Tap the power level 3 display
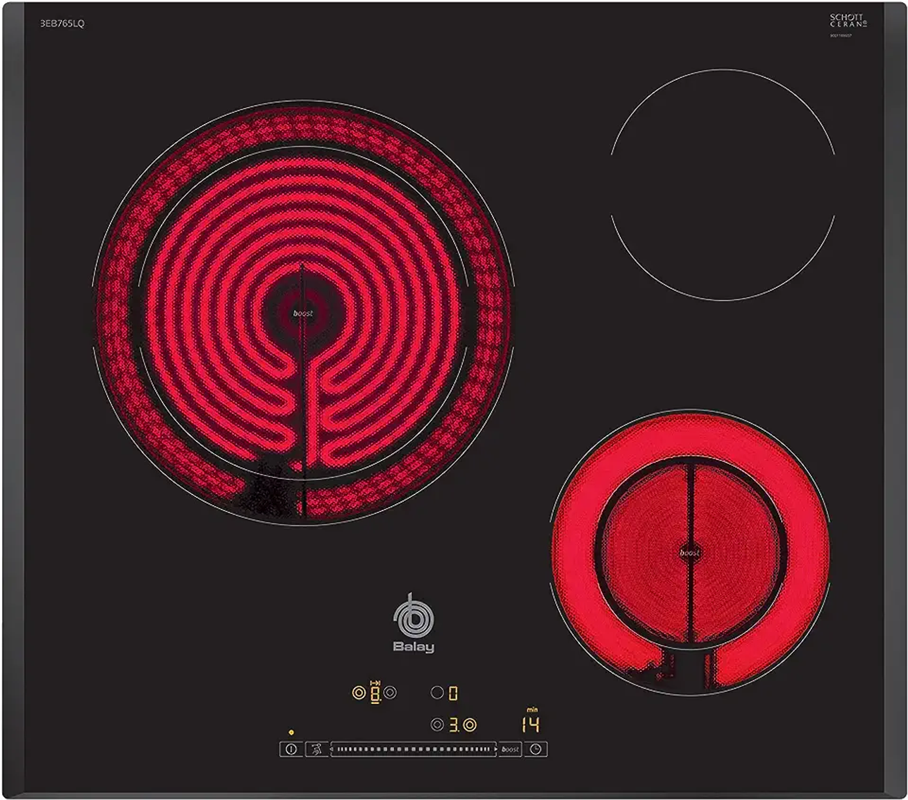 [x=454, y=725]
